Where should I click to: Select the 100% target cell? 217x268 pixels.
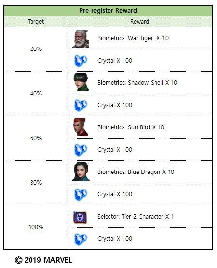pos(35,227)
